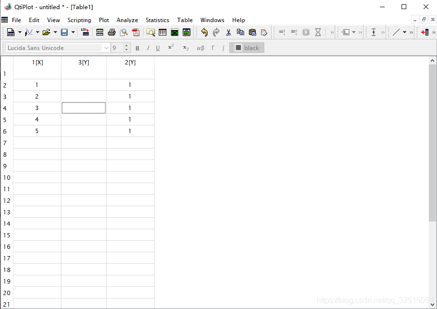Click the red plus Add Column icon
The image size is (437, 309).
(425, 32)
